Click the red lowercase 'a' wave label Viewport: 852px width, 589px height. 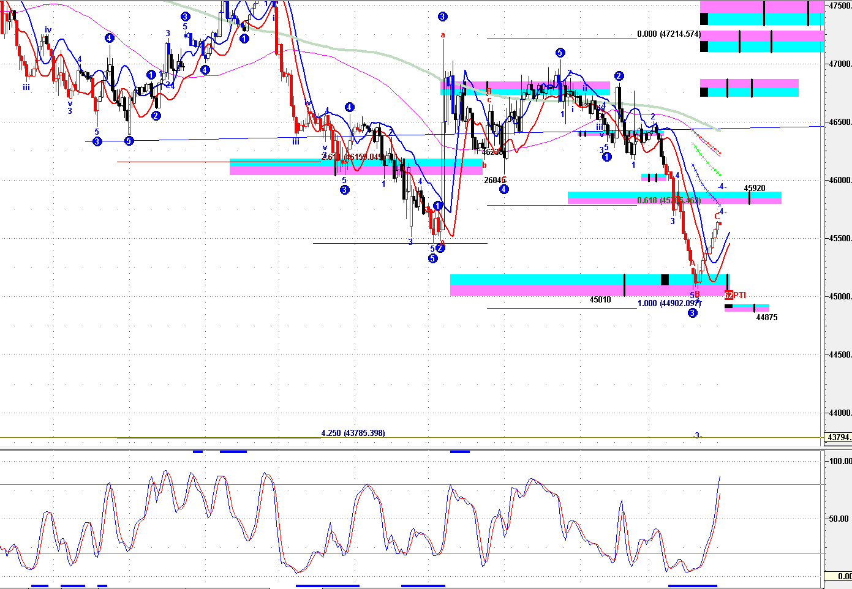pos(443,35)
